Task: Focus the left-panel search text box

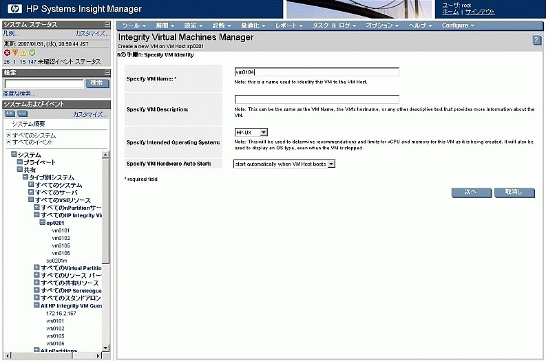Action: [44, 83]
